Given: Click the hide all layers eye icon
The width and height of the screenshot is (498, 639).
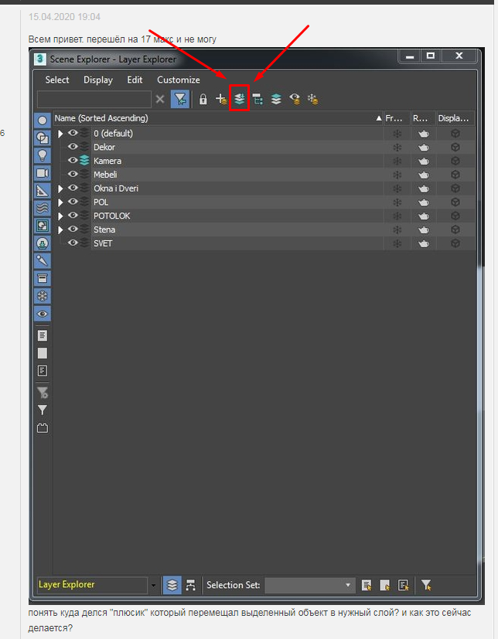Looking at the screenshot, I should tap(295, 99).
